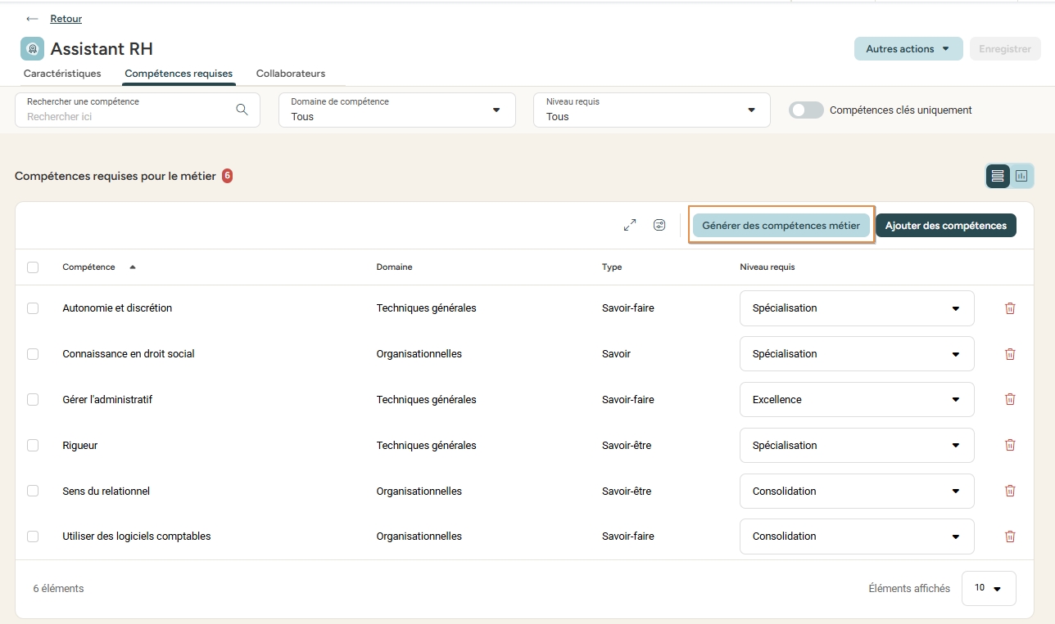Delete the Autonomie et discrétion competence

coord(1010,308)
